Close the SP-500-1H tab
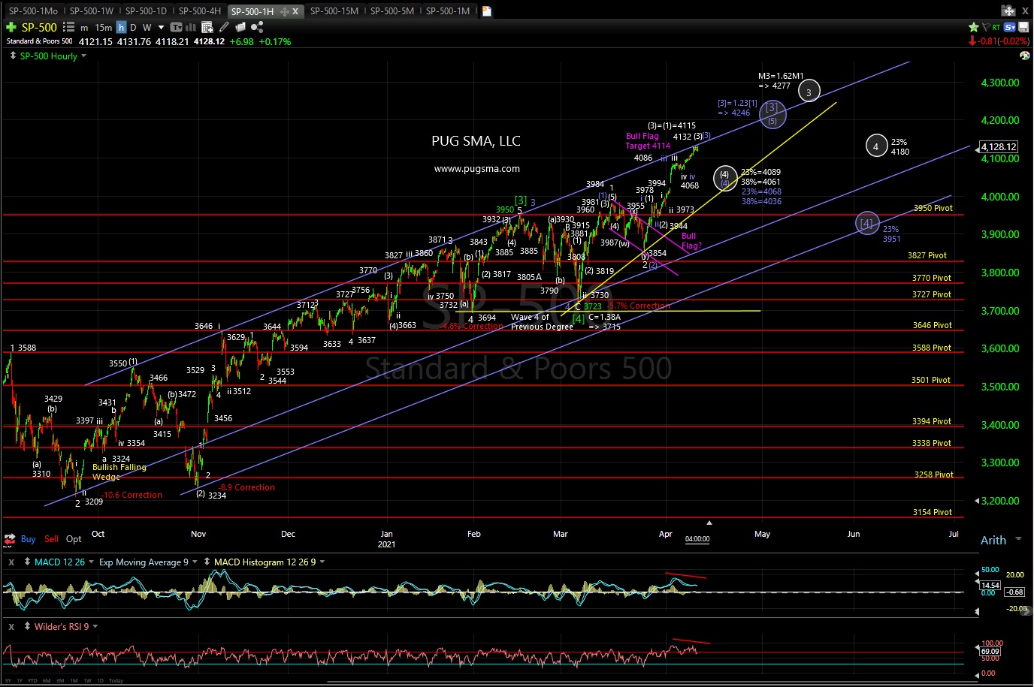Image resolution: width=1034 pixels, height=687 pixels. [x=295, y=11]
